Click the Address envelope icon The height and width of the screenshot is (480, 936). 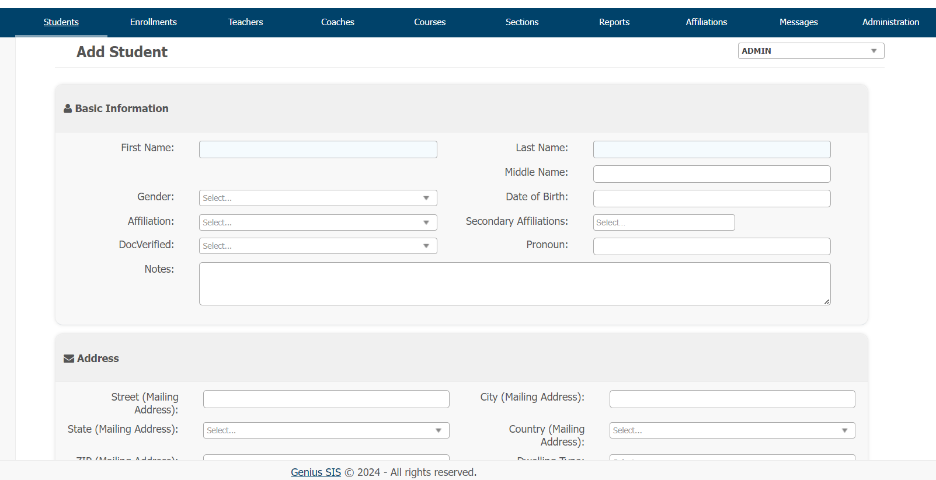tap(69, 359)
